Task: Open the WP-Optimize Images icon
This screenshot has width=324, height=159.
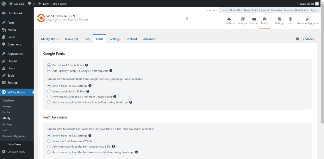Action: coord(243,19)
